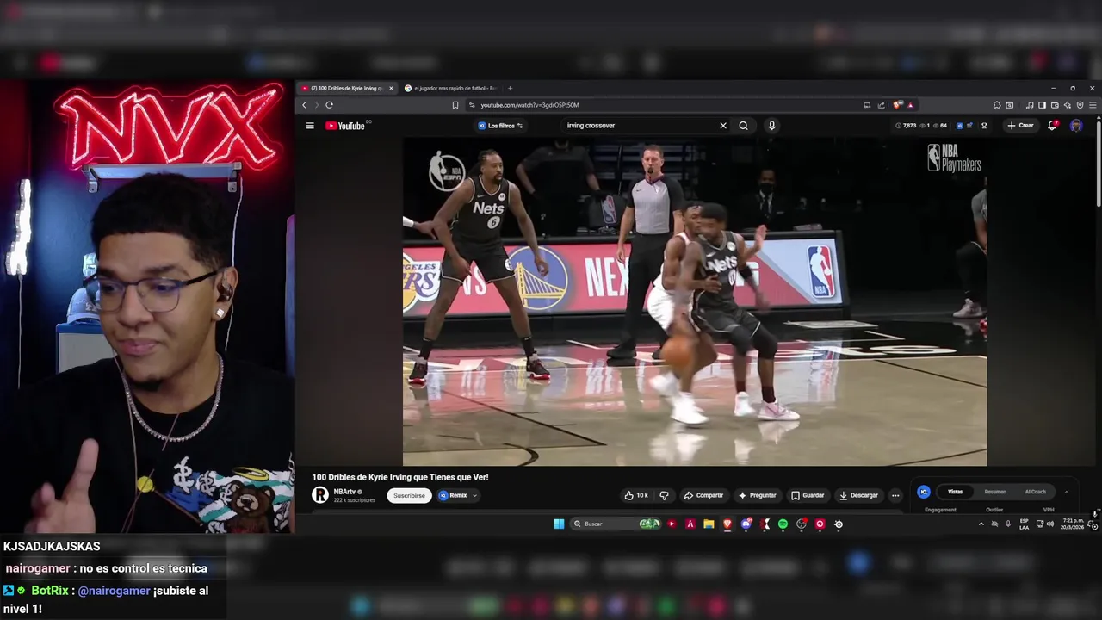Open Spotify from the taskbar

pyautogui.click(x=783, y=524)
